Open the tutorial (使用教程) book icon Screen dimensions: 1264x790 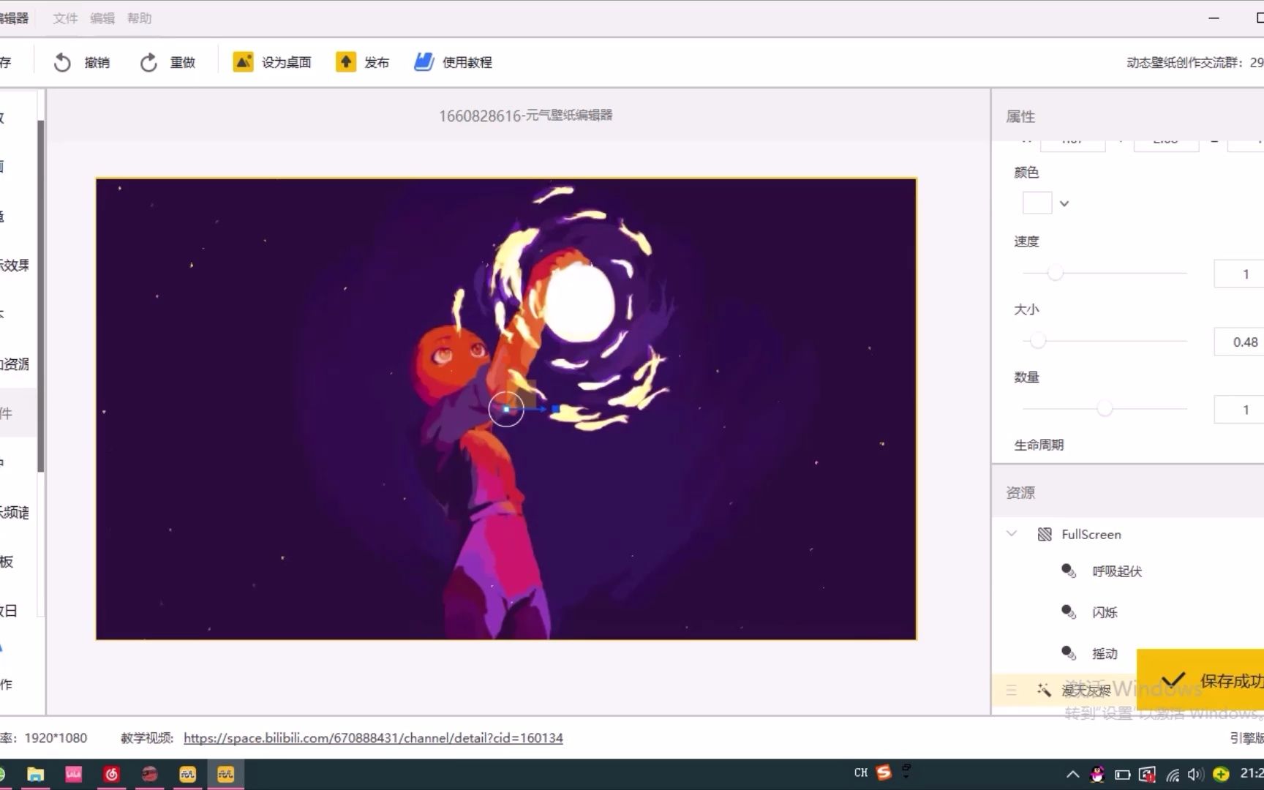[424, 62]
